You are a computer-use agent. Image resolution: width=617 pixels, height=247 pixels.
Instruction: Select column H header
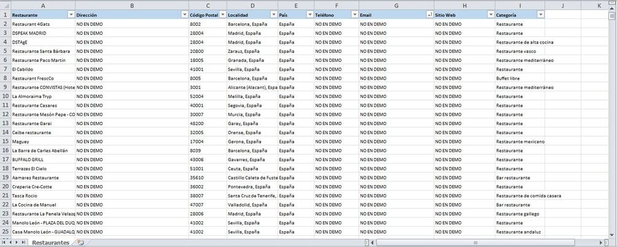(x=465, y=6)
